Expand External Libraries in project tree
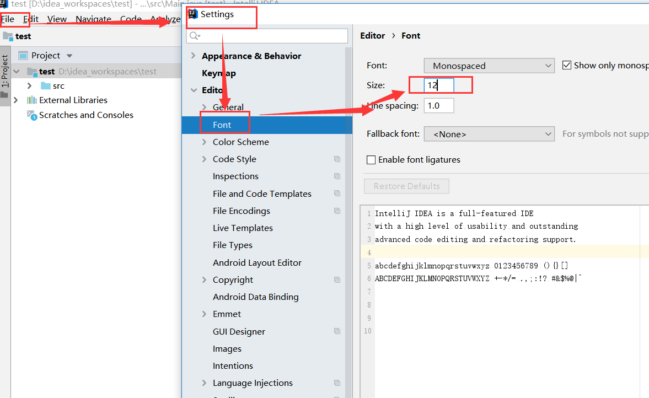Screen dimensions: 649x398 (x=16, y=100)
